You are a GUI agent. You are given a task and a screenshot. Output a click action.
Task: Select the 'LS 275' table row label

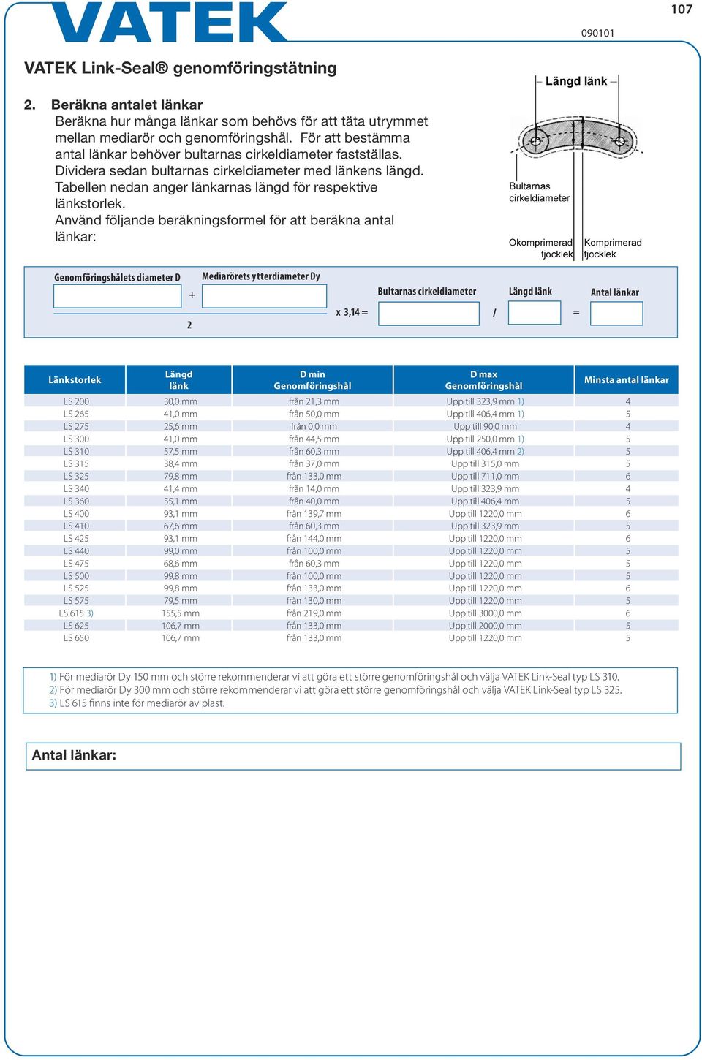(76, 426)
